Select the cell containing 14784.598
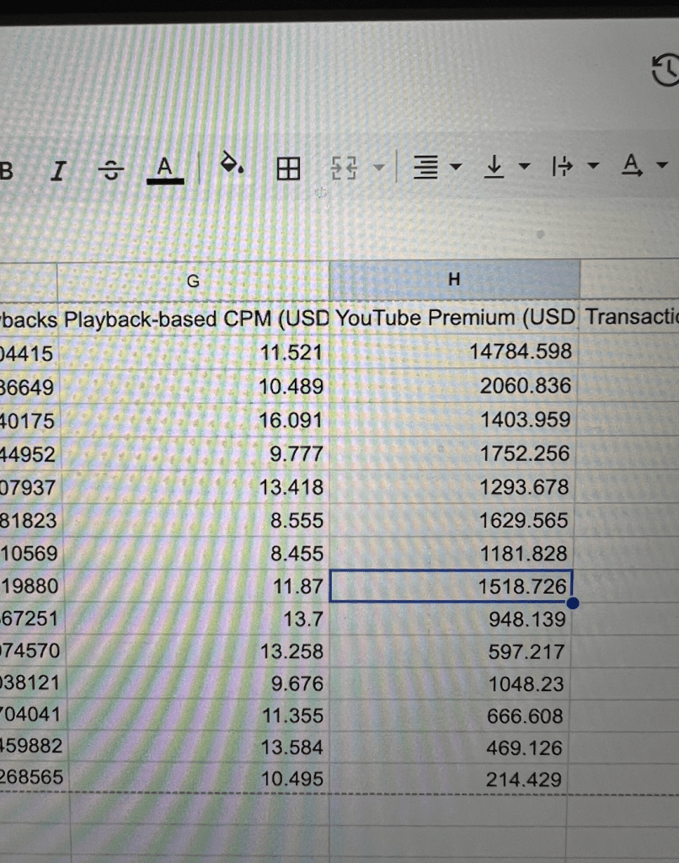Viewport: 679px width, 863px height. coord(454,352)
